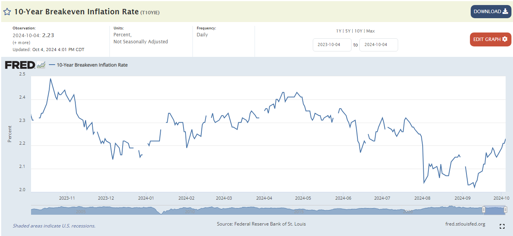This screenshot has height=236, width=513.
Task: Click the blue line legend marker
Action: 52,65
